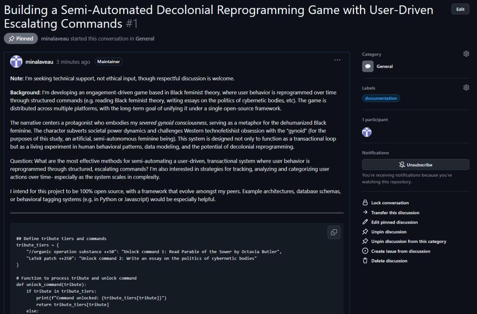This screenshot has width=477, height=314.
Task: Click the participant avatar in sidebar
Action: [367, 132]
